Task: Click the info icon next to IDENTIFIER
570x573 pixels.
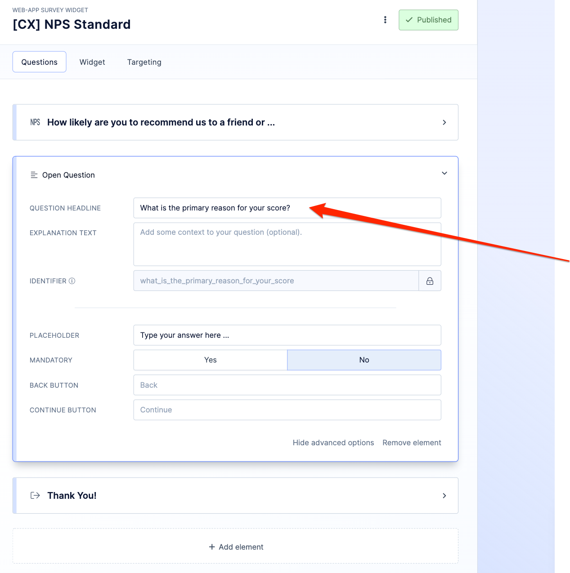Action: click(72, 281)
